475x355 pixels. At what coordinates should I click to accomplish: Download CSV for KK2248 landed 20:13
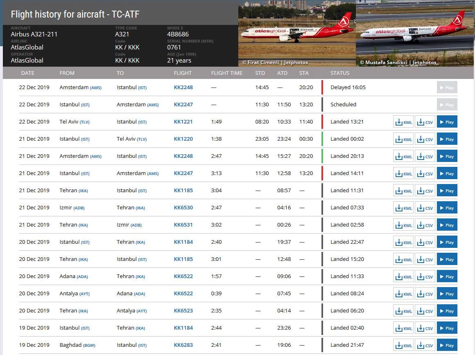click(x=425, y=156)
